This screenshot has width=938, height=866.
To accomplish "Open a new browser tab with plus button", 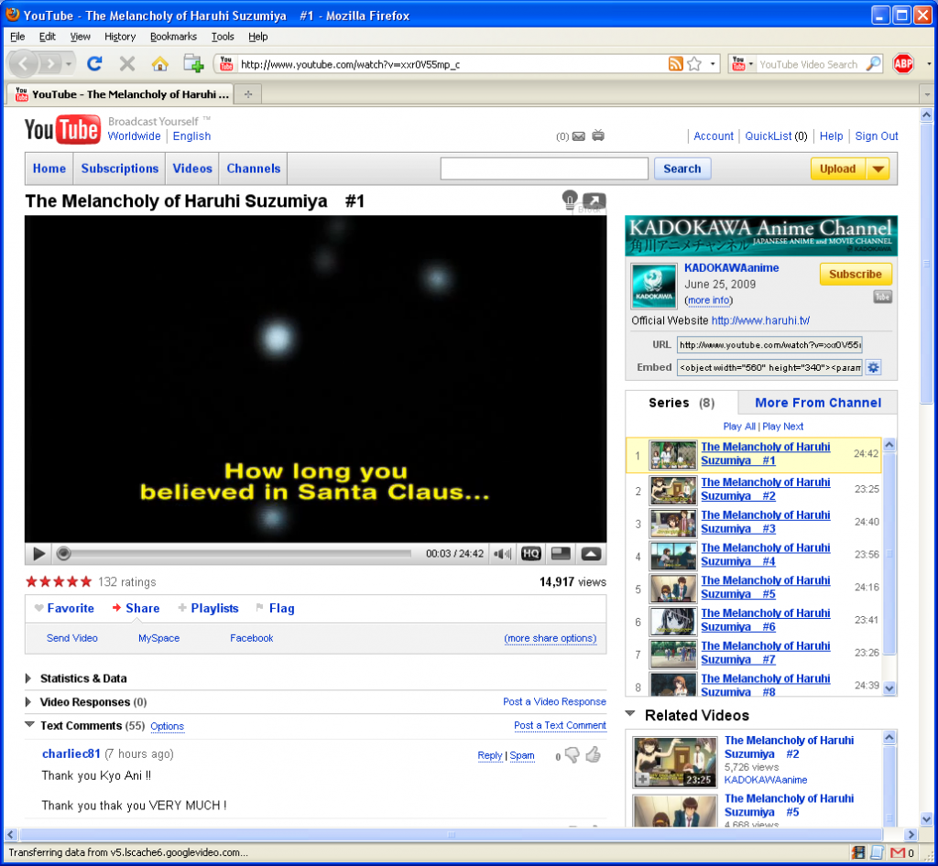I will tap(248, 94).
